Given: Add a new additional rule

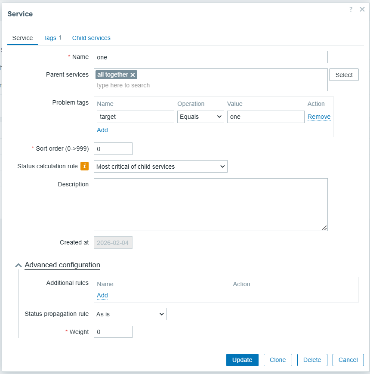Looking at the screenshot, I should 102,295.
